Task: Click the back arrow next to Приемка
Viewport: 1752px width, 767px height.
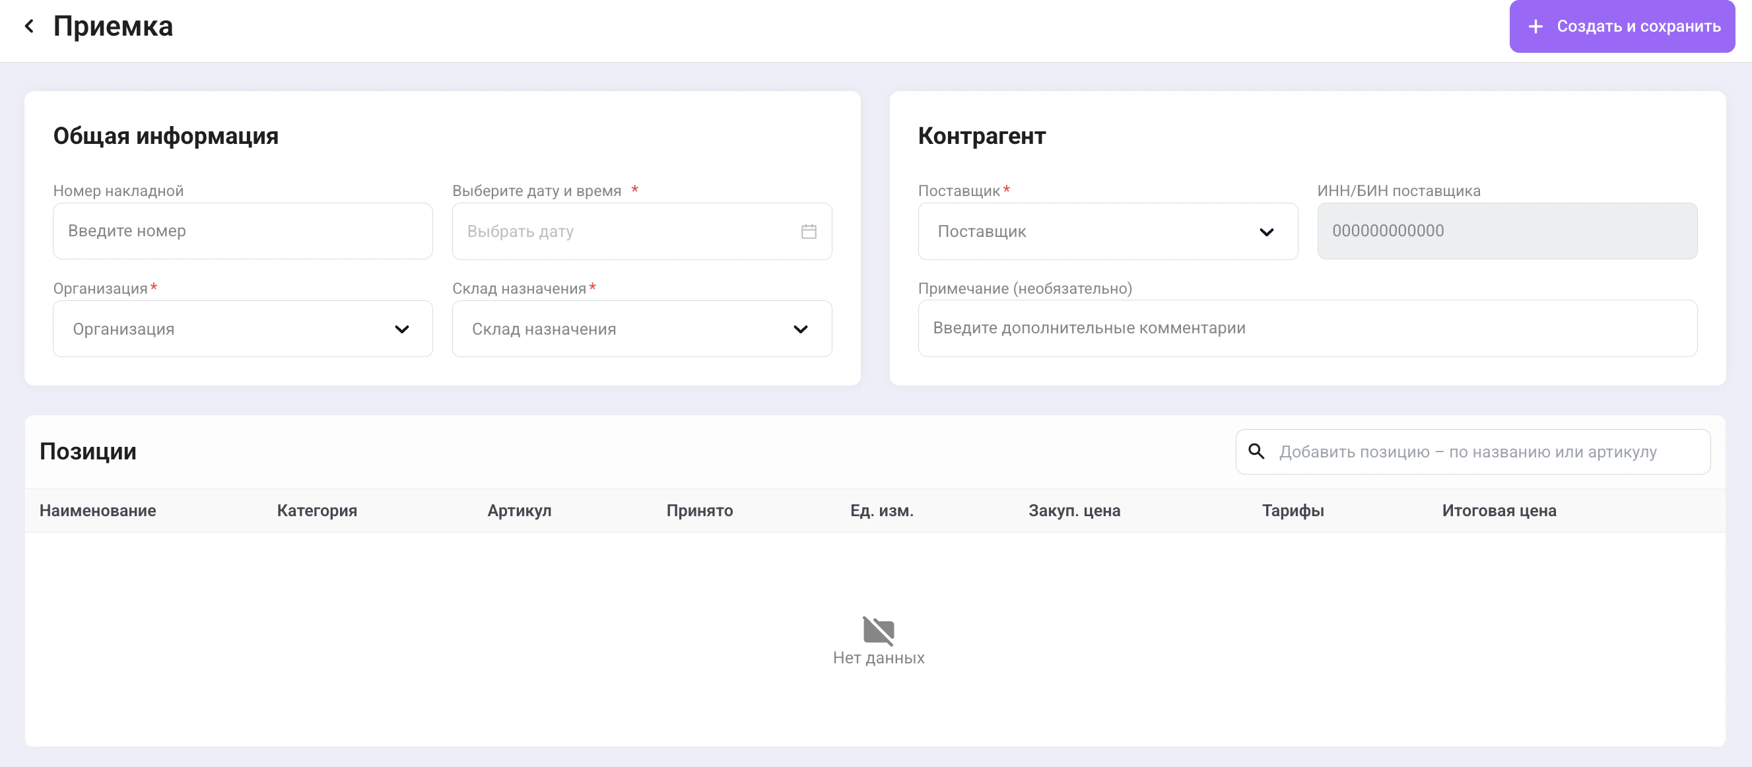Action: pyautogui.click(x=29, y=26)
